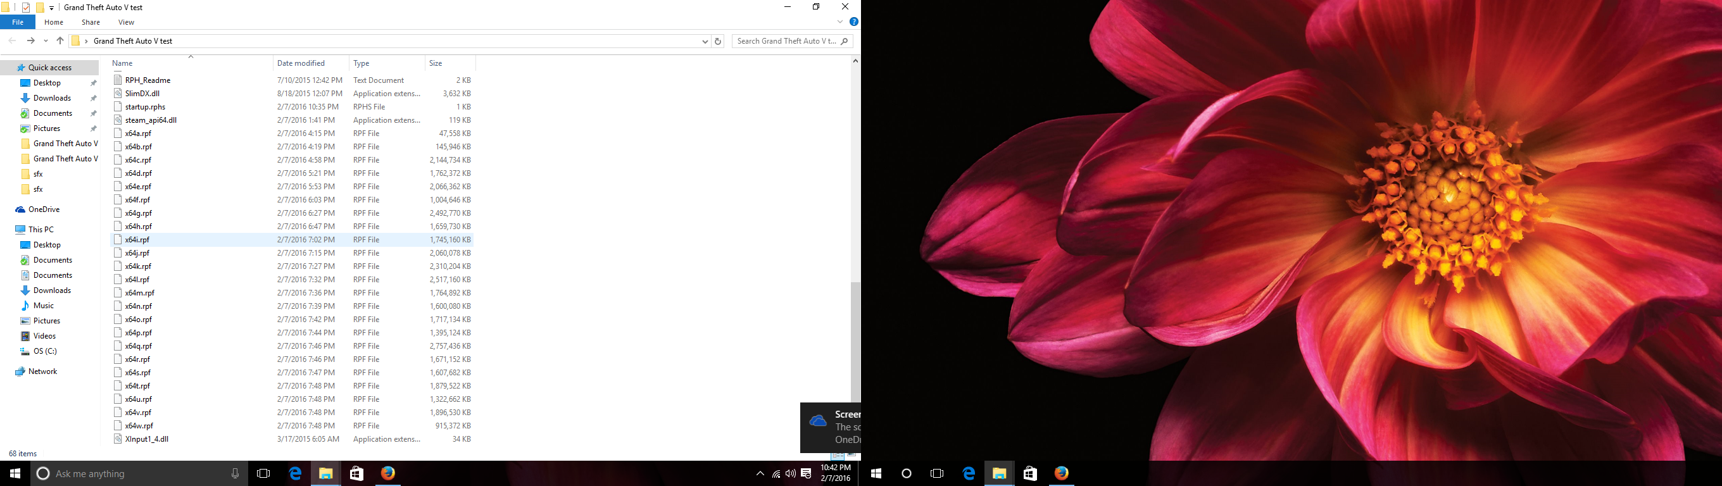Launch Microsoft Edge from the taskbar showing the clock

pyautogui.click(x=295, y=473)
